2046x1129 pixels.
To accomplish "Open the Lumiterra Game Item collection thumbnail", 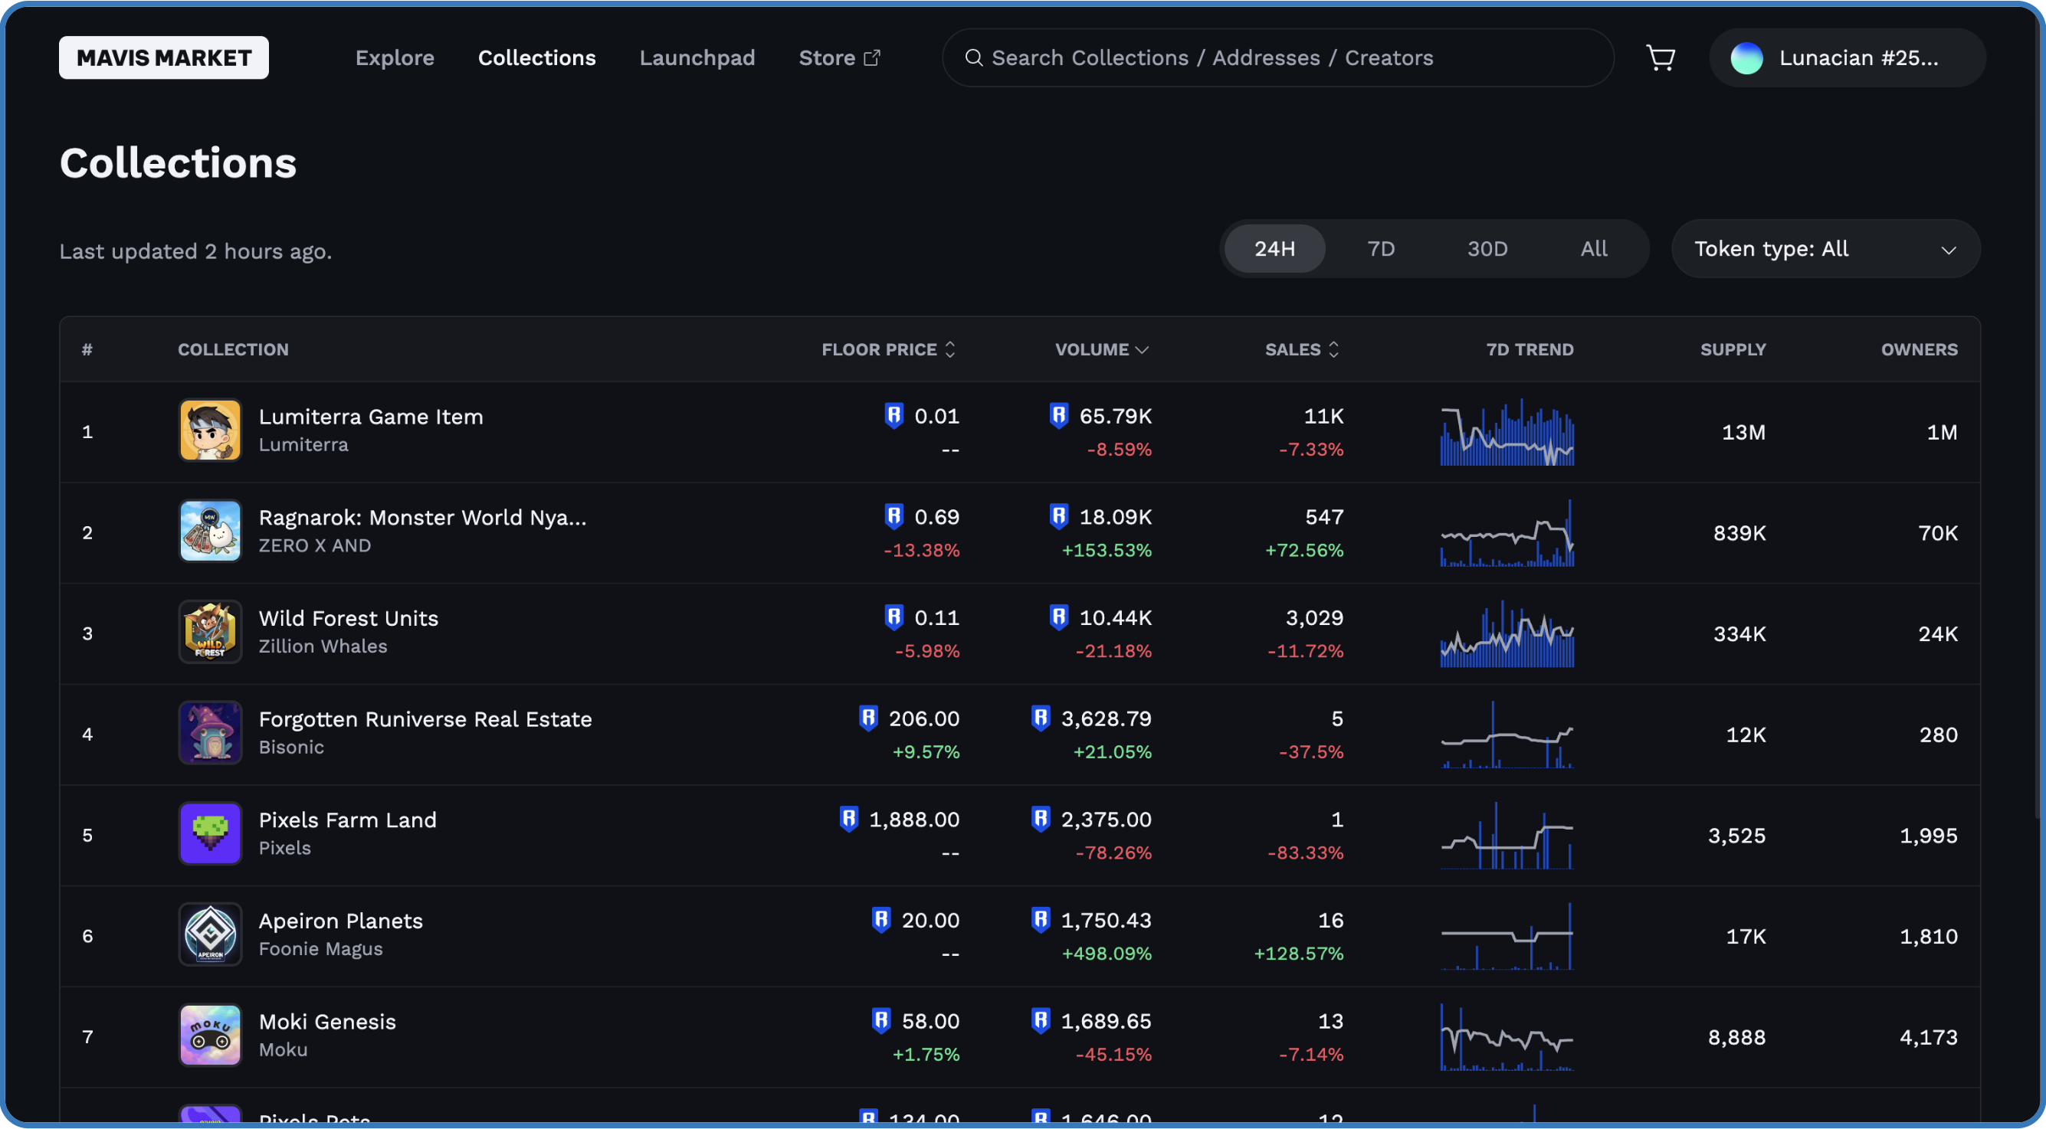I will tap(211, 431).
